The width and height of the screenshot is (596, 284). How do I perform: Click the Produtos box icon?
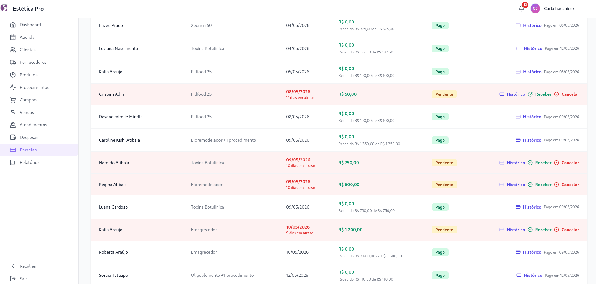click(x=13, y=75)
